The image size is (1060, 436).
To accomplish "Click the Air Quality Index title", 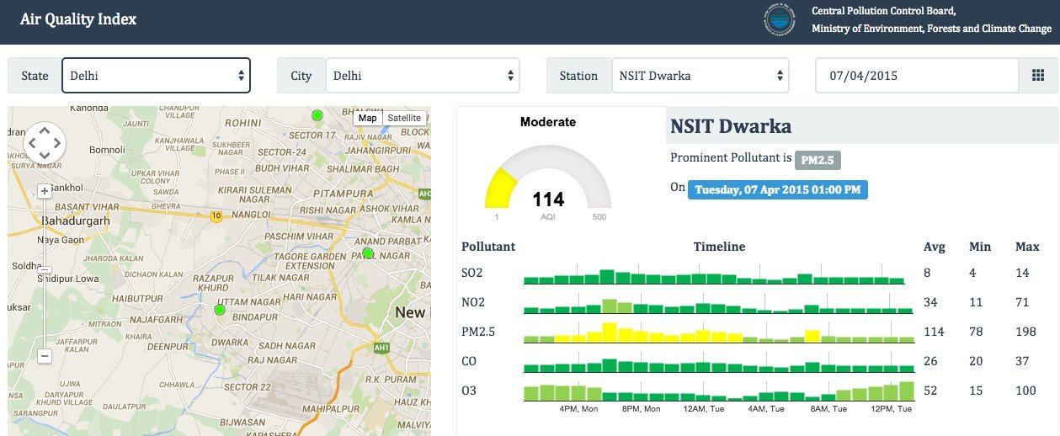I will [x=78, y=19].
